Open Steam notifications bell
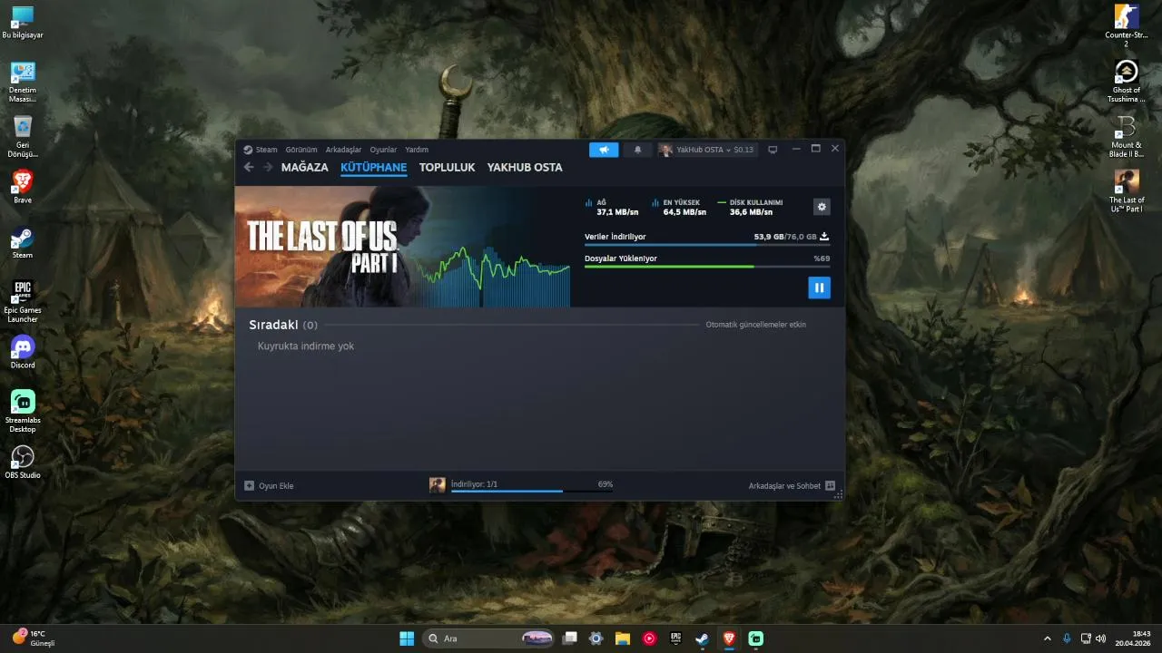The width and height of the screenshot is (1162, 653). (x=637, y=150)
